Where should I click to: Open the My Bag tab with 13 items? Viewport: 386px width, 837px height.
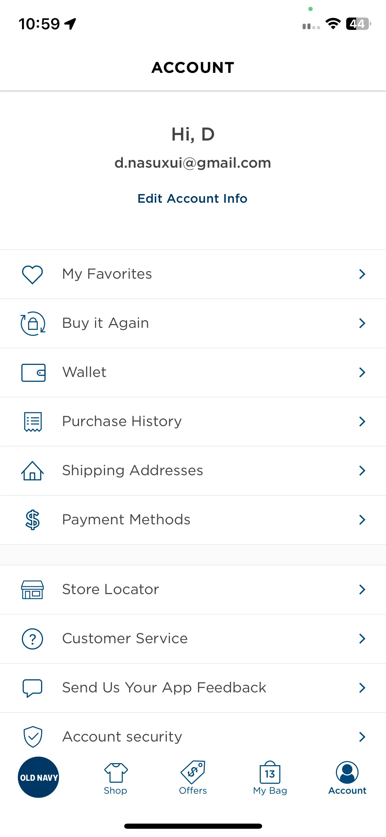pos(270,778)
